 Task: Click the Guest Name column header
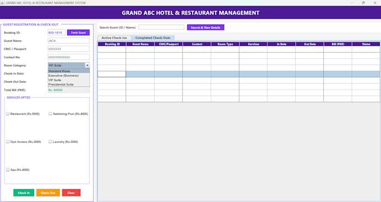(x=140, y=44)
